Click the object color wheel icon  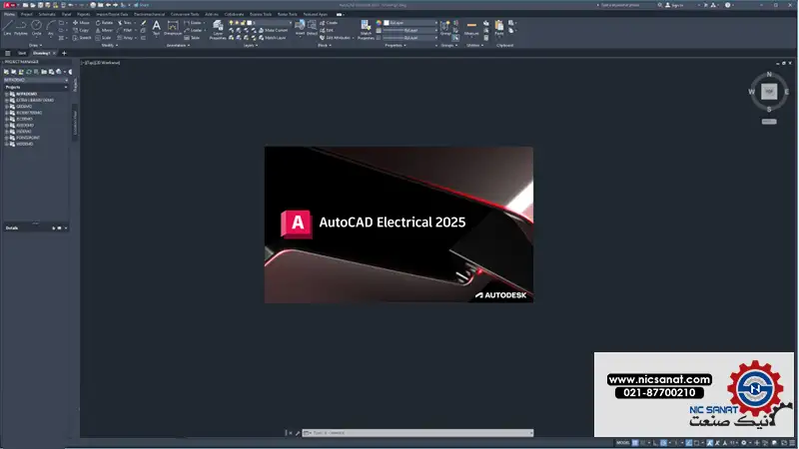pos(379,23)
